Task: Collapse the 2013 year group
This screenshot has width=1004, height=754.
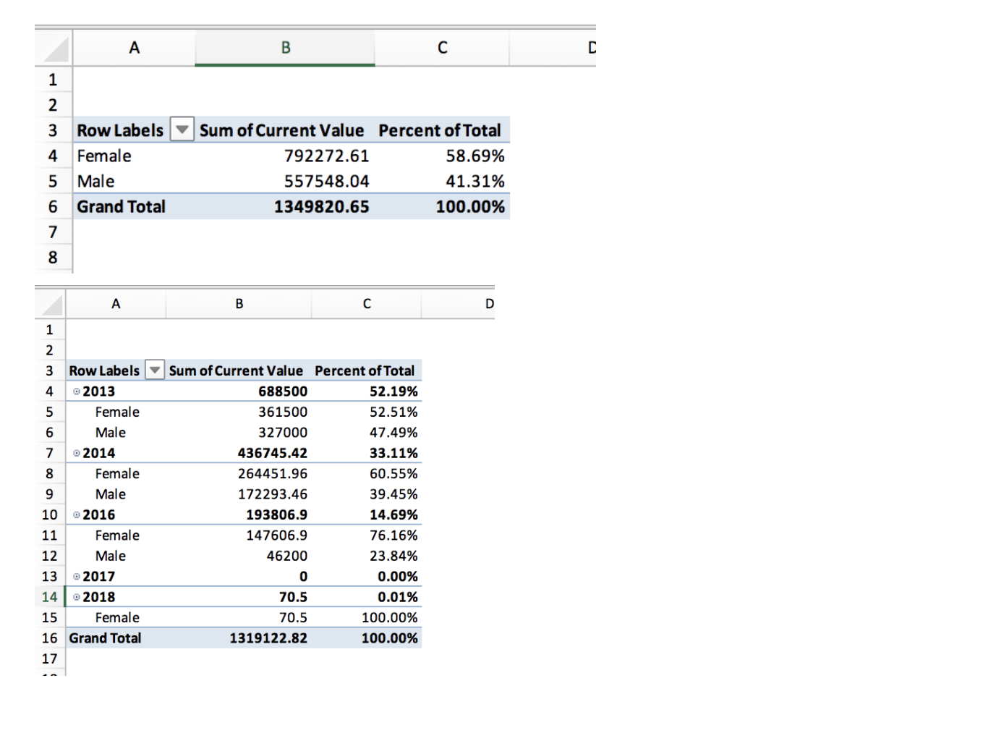Action: pos(77,391)
